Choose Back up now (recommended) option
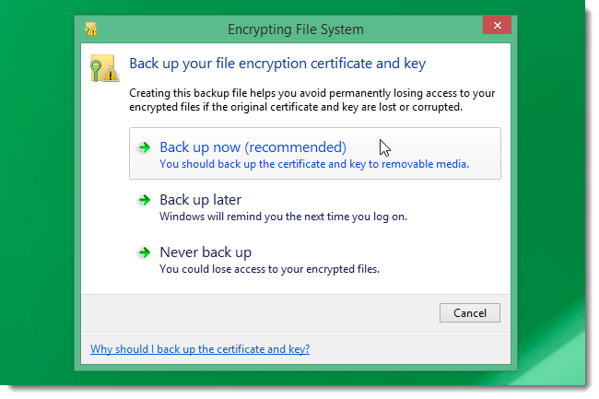Image resolution: width=599 pixels, height=399 pixels. [253, 147]
